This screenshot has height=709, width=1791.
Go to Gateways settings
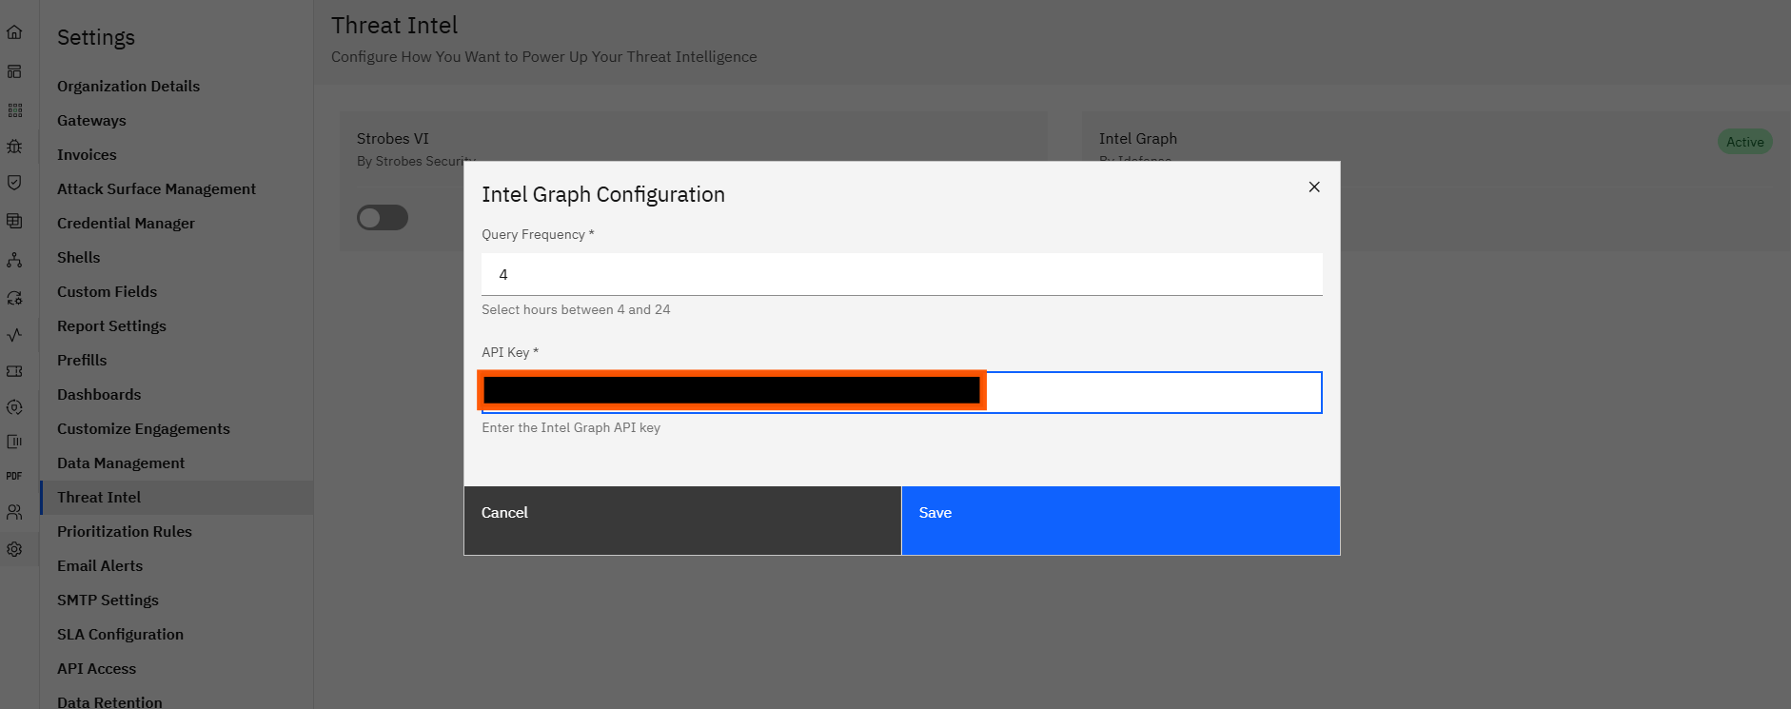tap(91, 120)
